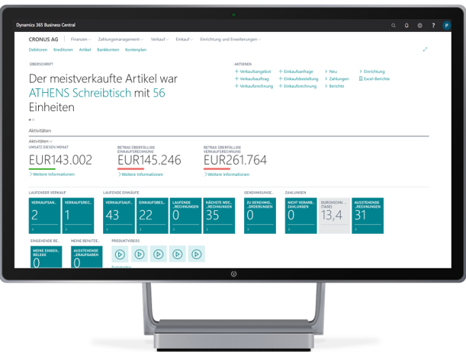The image size is (466, 352).
Task: Switch to the second headline dot
Action: 34,120
